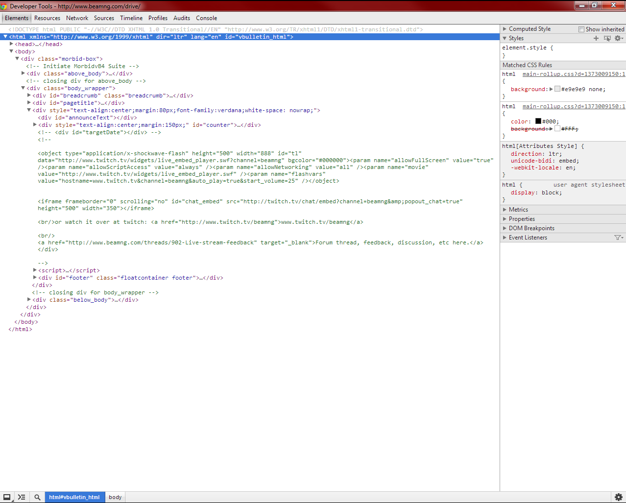The width and height of the screenshot is (626, 503).
Task: Expand the footer div node
Action: [x=35, y=278]
